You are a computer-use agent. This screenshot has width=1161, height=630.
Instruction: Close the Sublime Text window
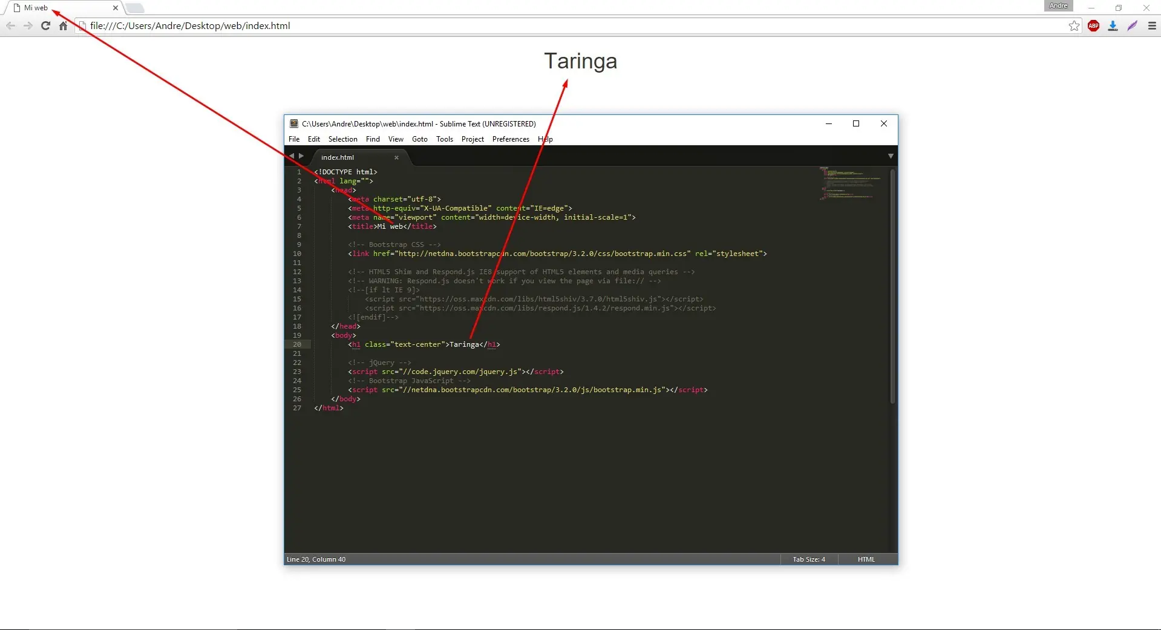click(x=884, y=123)
